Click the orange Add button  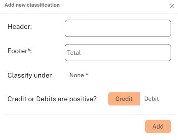158,126
